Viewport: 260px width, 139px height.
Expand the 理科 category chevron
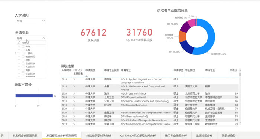(19, 60)
